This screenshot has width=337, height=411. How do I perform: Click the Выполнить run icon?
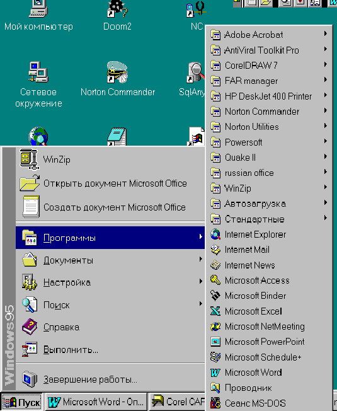(30, 349)
